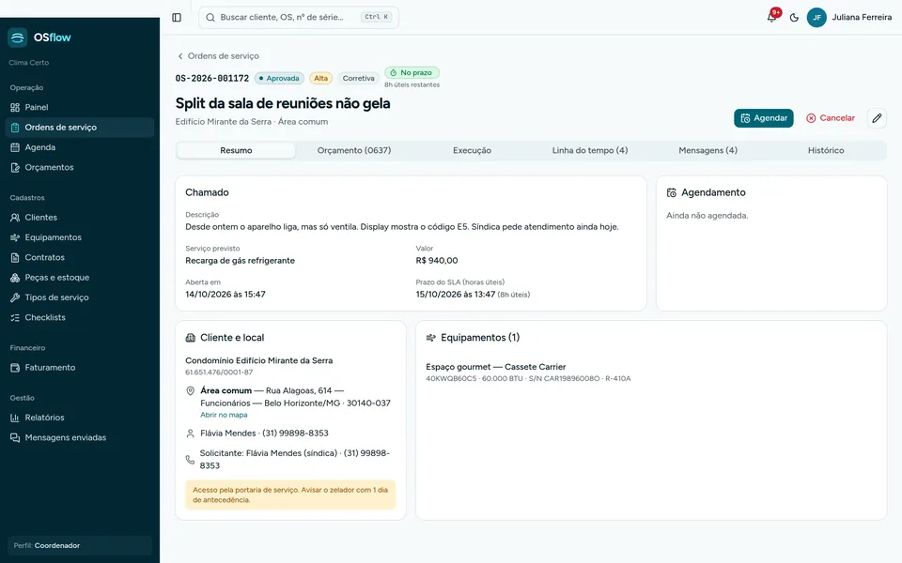
Task: Click the Agendar button
Action: pos(763,118)
